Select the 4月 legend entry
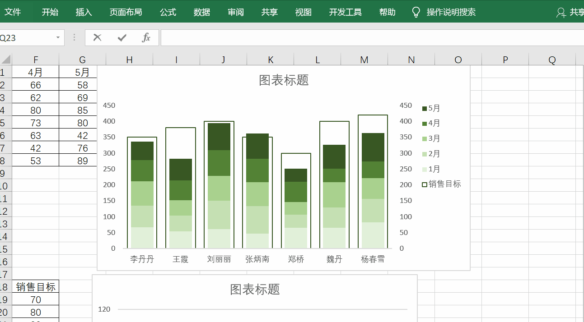The height and width of the screenshot is (322, 584). 431,124
